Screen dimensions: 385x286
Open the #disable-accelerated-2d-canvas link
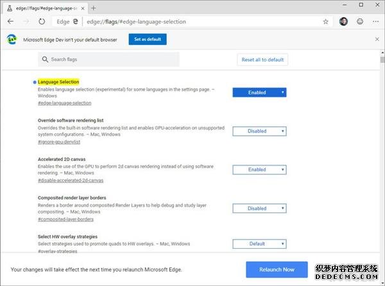71,181
